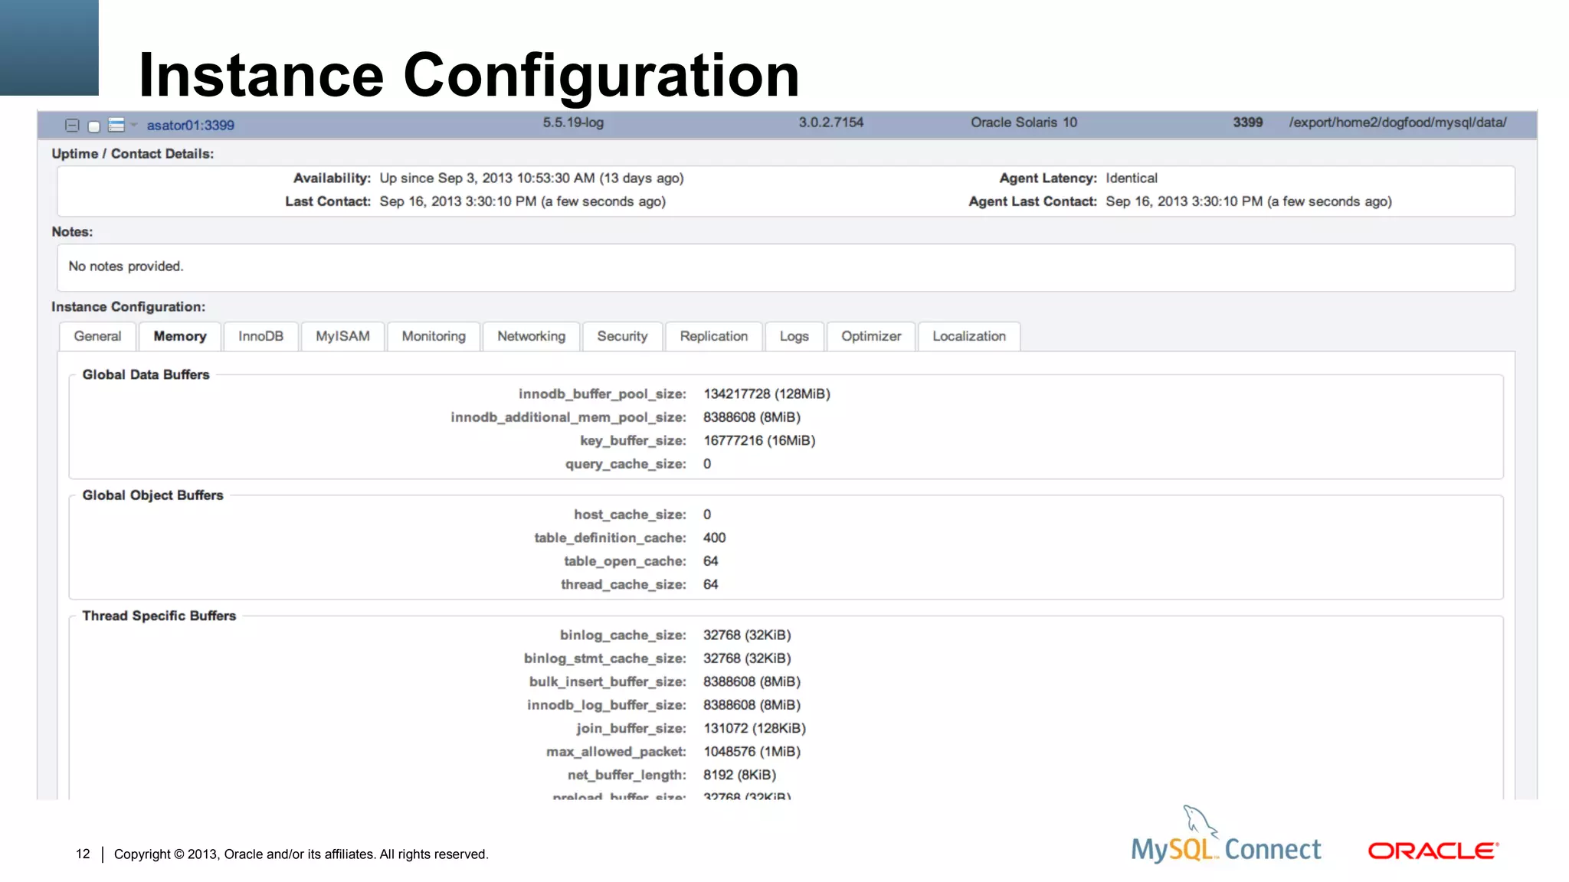Click the table_open_cache label
Screen dimensions: 1569x882
point(625,561)
